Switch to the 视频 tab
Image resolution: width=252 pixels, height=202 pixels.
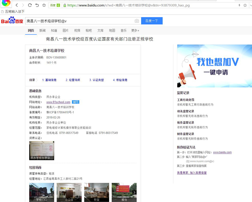[x=77, y=31]
